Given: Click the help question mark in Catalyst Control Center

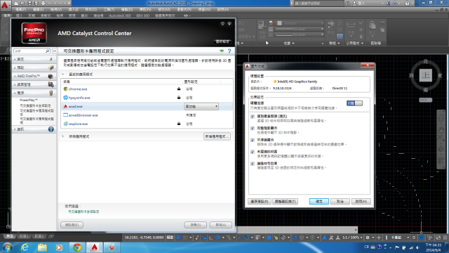Looking at the screenshot, I should tap(229, 51).
